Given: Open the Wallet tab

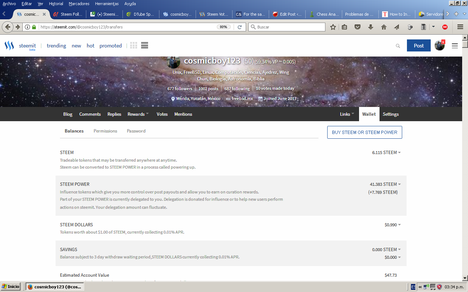Looking at the screenshot, I should 369,114.
